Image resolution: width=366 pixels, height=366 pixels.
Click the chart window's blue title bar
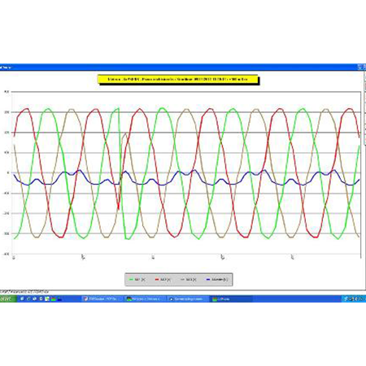click(179, 67)
